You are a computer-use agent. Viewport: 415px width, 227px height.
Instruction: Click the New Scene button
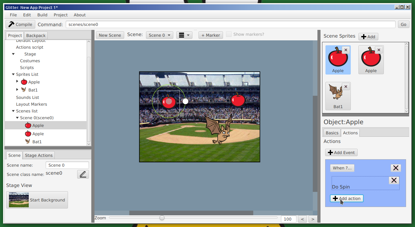[110, 35]
